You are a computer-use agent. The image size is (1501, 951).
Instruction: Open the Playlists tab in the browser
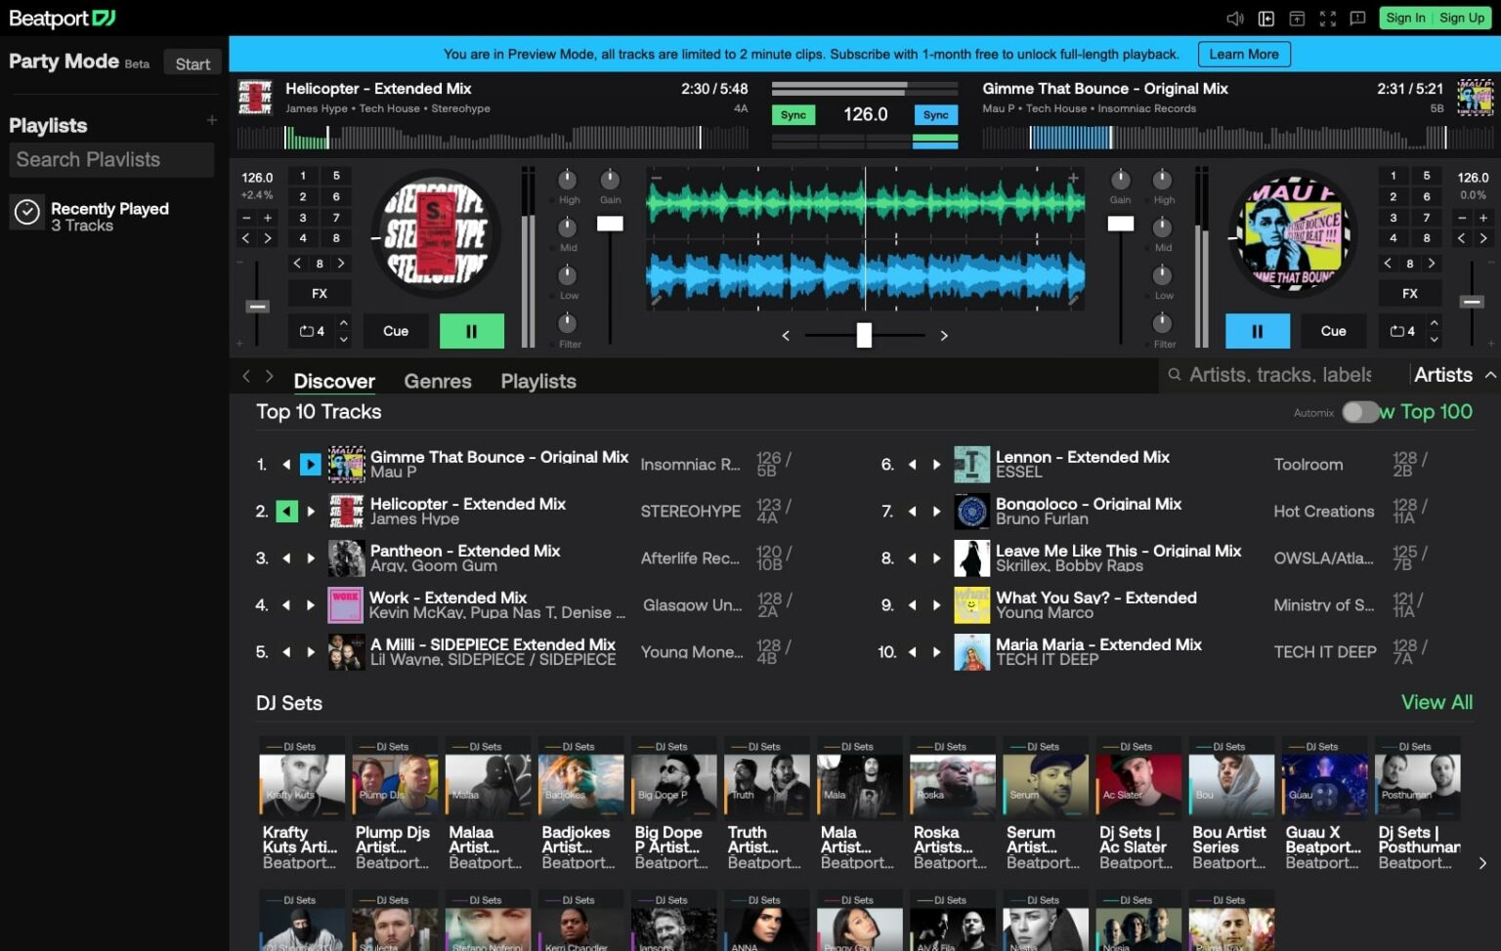[x=537, y=381]
